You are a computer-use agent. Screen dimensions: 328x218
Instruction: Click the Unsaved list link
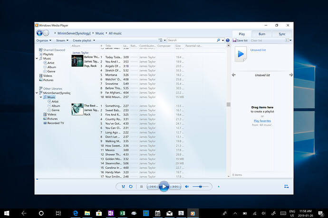[x=258, y=50]
